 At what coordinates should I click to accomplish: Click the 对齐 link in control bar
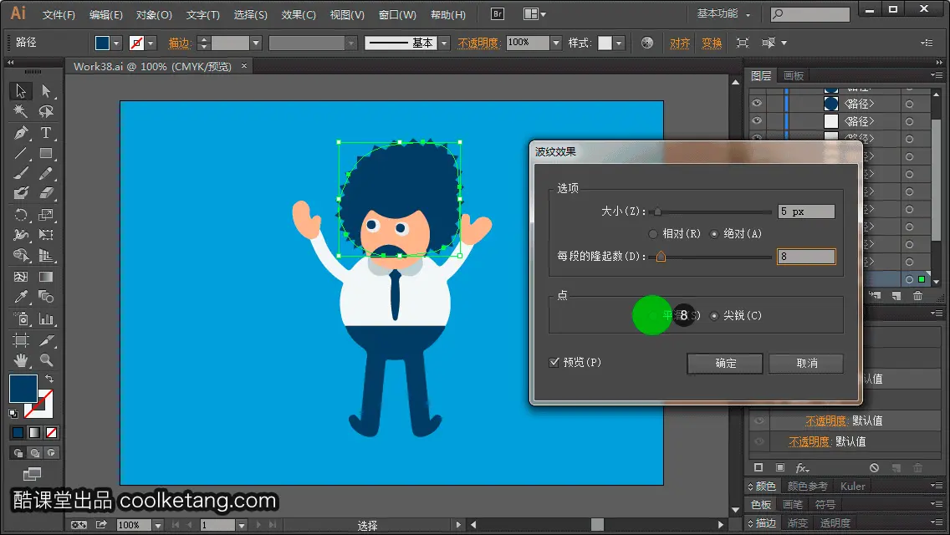tap(680, 43)
